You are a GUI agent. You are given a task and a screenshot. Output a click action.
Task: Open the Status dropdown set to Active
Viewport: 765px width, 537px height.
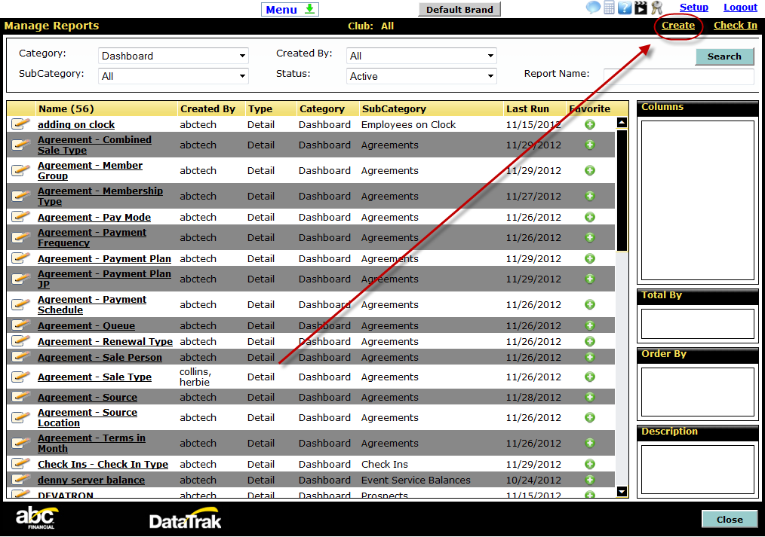click(421, 76)
